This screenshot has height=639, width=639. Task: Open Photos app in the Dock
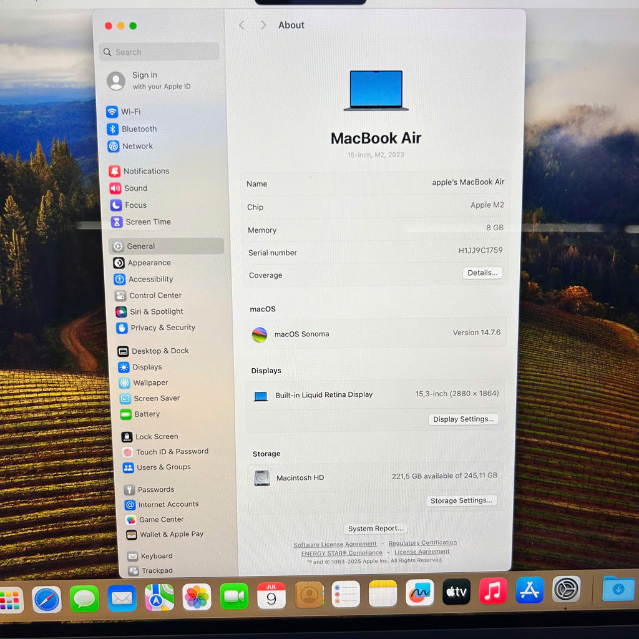[197, 597]
